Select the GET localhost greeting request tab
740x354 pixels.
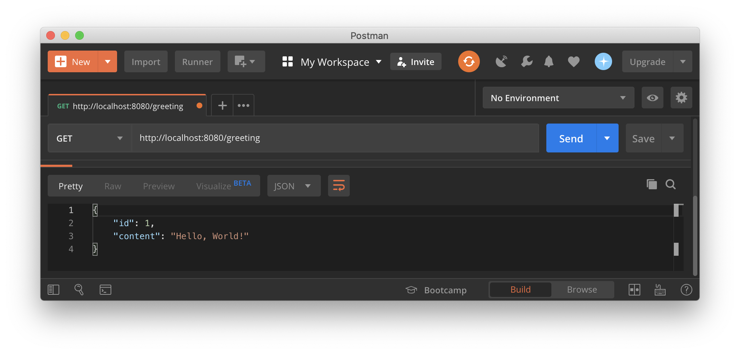click(x=127, y=106)
